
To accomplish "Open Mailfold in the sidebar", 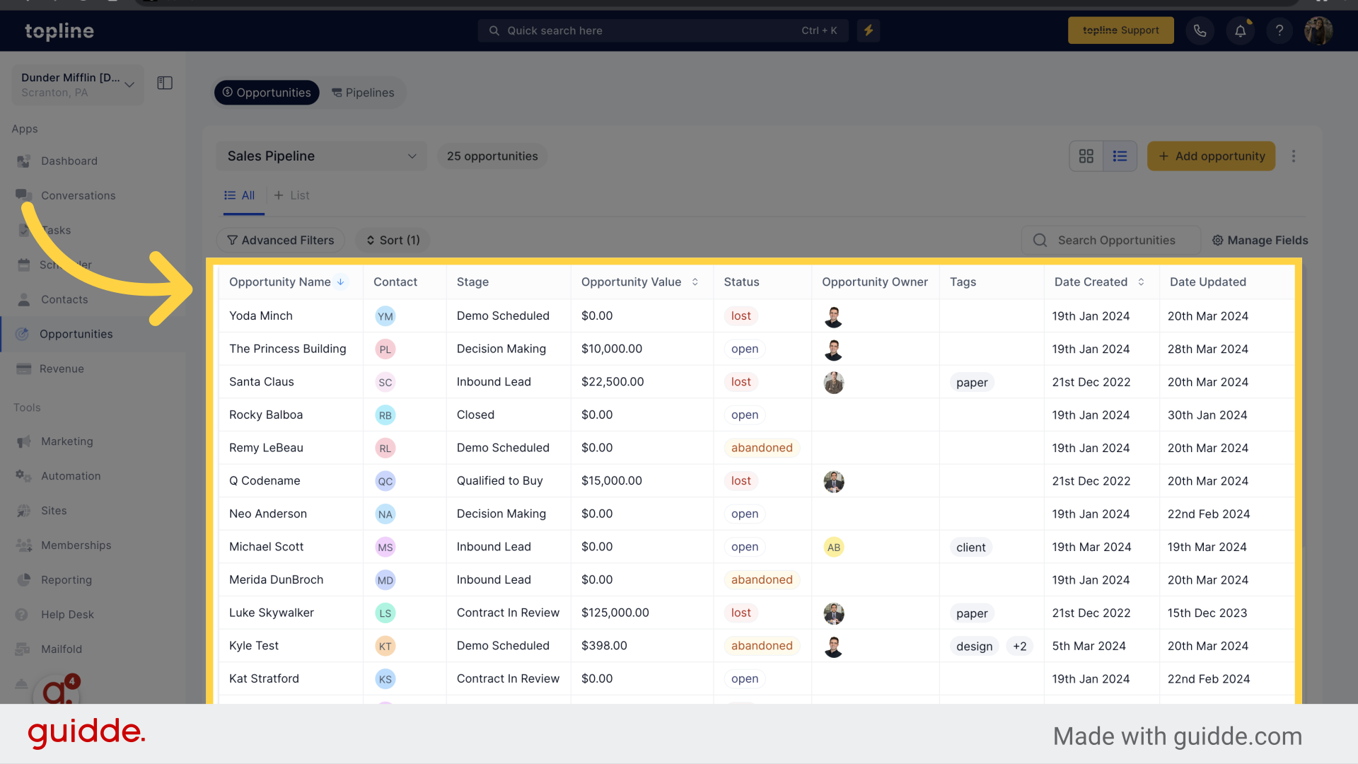I will [62, 649].
